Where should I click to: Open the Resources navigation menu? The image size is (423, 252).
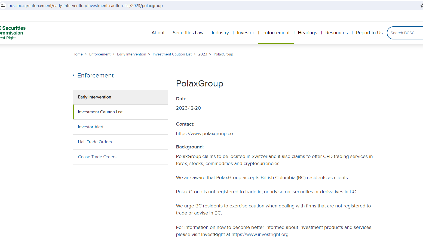click(336, 33)
